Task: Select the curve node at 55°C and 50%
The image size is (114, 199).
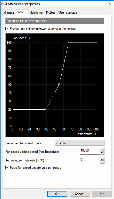Action: [59, 84]
